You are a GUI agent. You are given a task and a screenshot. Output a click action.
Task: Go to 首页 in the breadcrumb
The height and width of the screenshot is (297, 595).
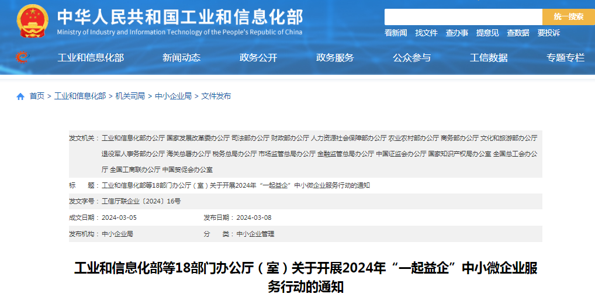[37, 96]
